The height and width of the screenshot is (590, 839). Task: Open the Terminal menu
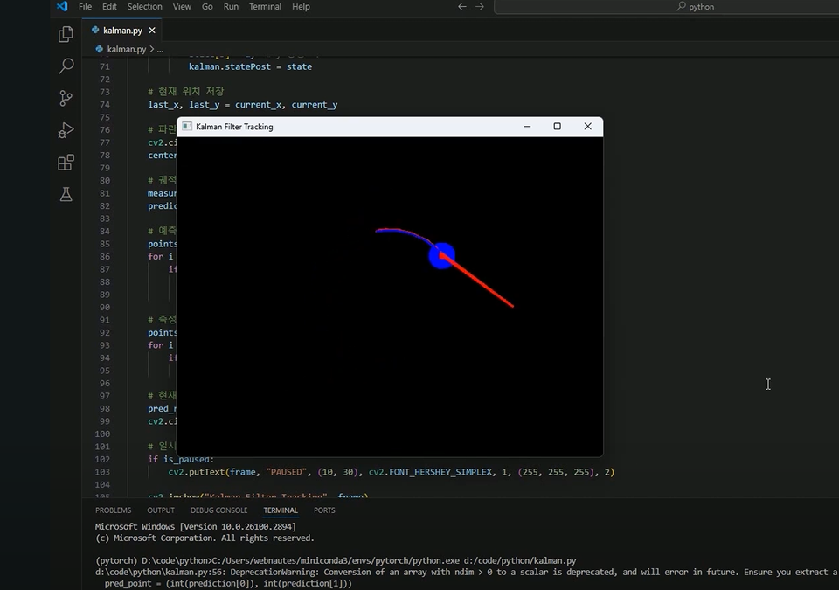[x=265, y=6]
